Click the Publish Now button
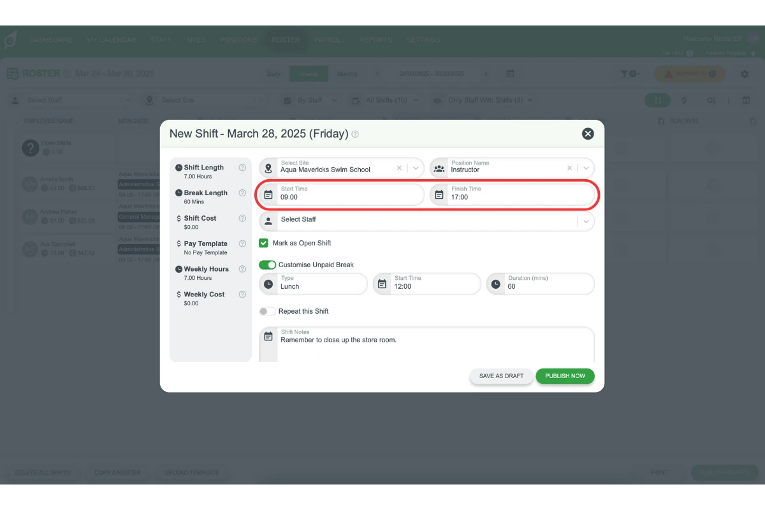The width and height of the screenshot is (765, 510). (565, 376)
